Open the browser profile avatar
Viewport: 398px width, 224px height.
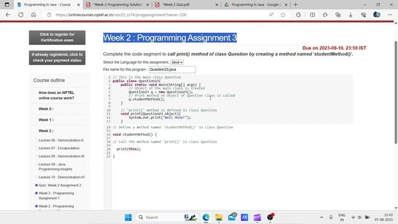pos(377,15)
